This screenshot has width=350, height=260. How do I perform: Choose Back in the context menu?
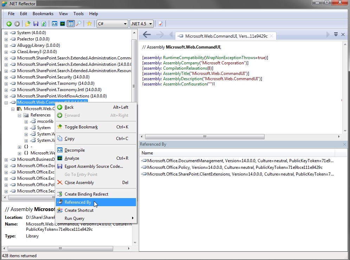tap(96, 107)
